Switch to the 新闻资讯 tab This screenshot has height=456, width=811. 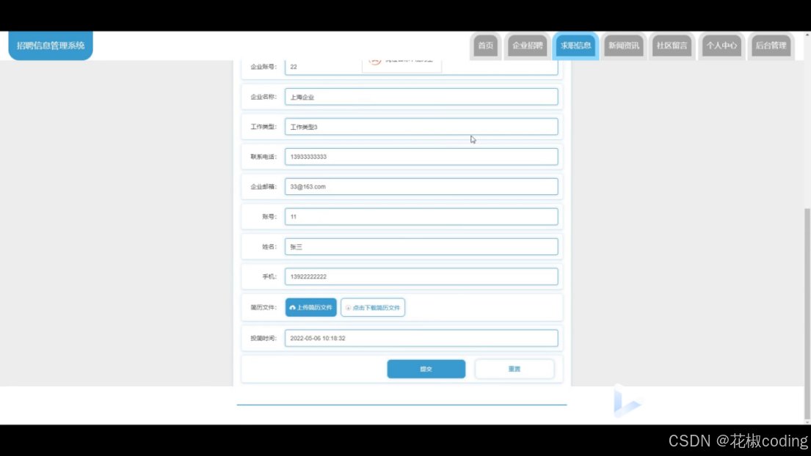(623, 45)
